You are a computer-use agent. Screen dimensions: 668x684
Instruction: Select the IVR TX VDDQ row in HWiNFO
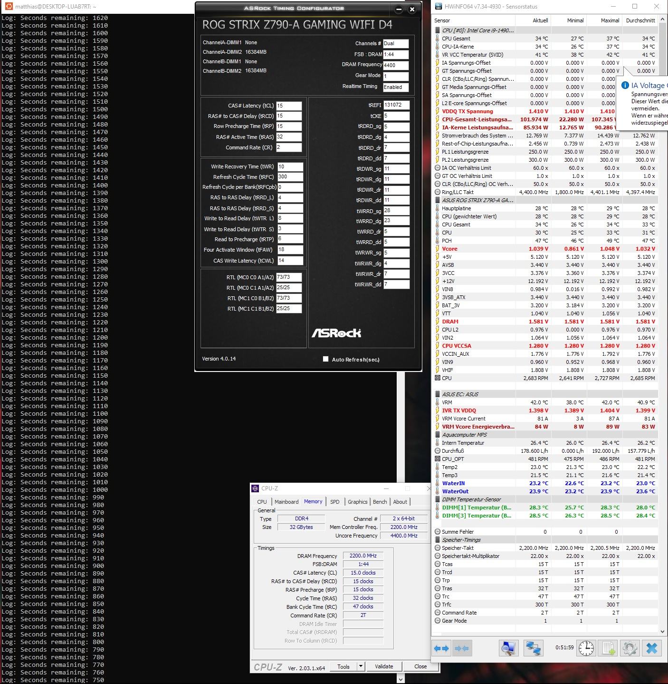(x=545, y=410)
